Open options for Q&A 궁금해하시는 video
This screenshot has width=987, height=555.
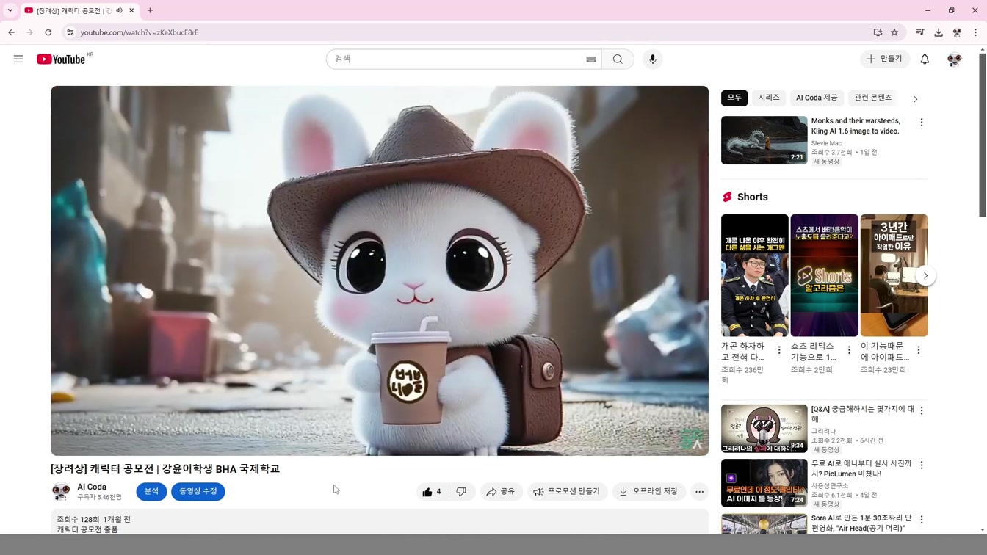tap(922, 411)
